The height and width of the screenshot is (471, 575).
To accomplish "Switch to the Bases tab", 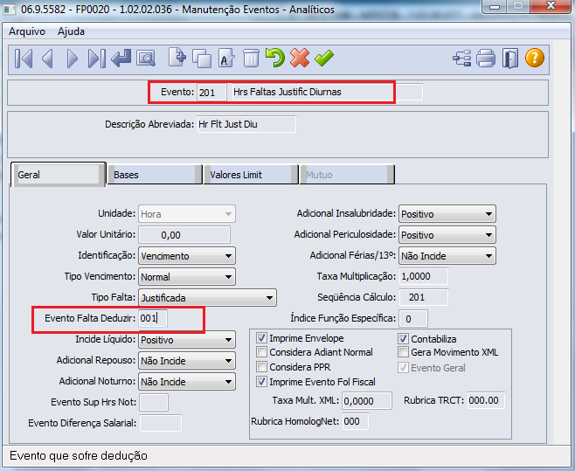I will [x=155, y=175].
